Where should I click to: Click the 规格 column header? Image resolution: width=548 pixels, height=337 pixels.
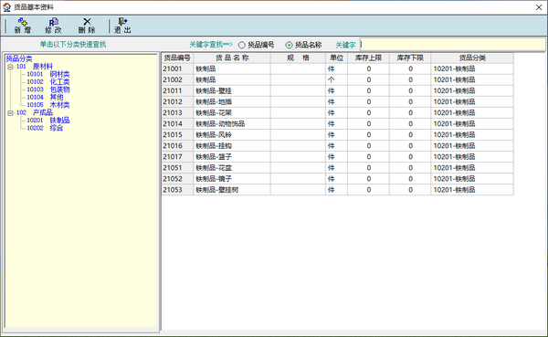coord(298,58)
